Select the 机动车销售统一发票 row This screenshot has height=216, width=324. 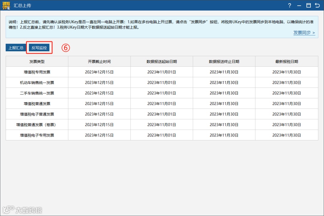[x=162, y=82]
